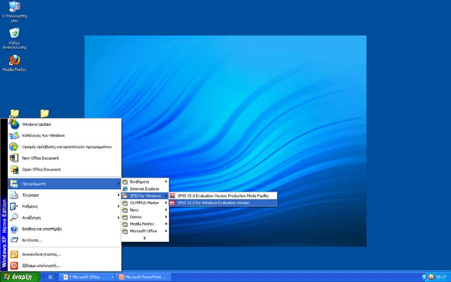Viewport: 451px width, 282px height.
Task: Expand the Έγγραφα submenu arrow
Action: point(118,195)
